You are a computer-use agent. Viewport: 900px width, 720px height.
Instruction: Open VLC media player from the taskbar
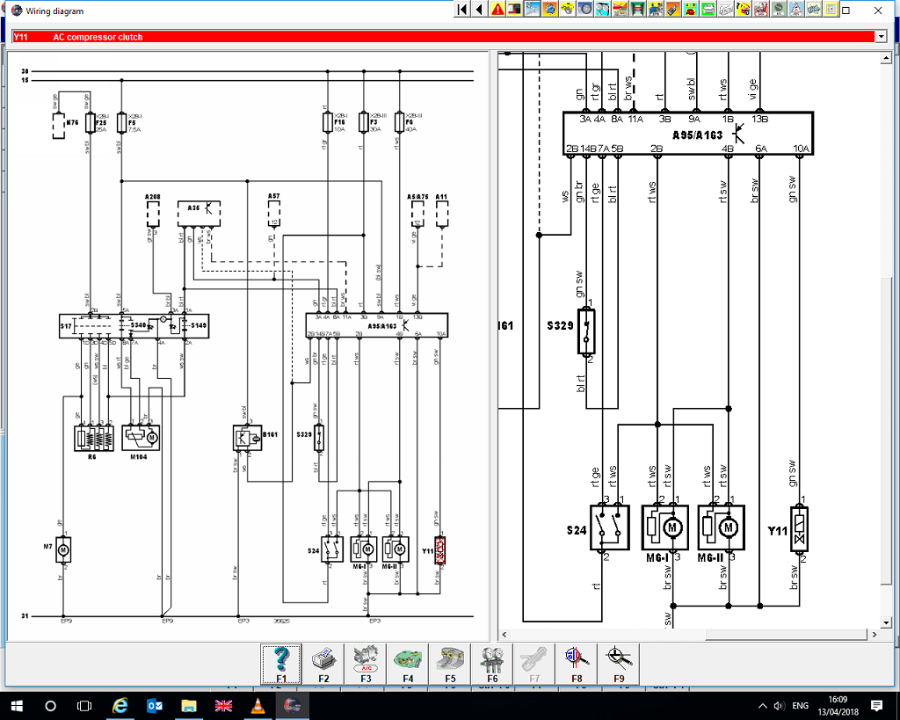(257, 706)
